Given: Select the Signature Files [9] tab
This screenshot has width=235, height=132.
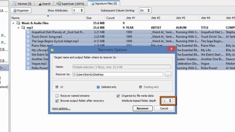Looking at the screenshot, I should (x=104, y=3).
